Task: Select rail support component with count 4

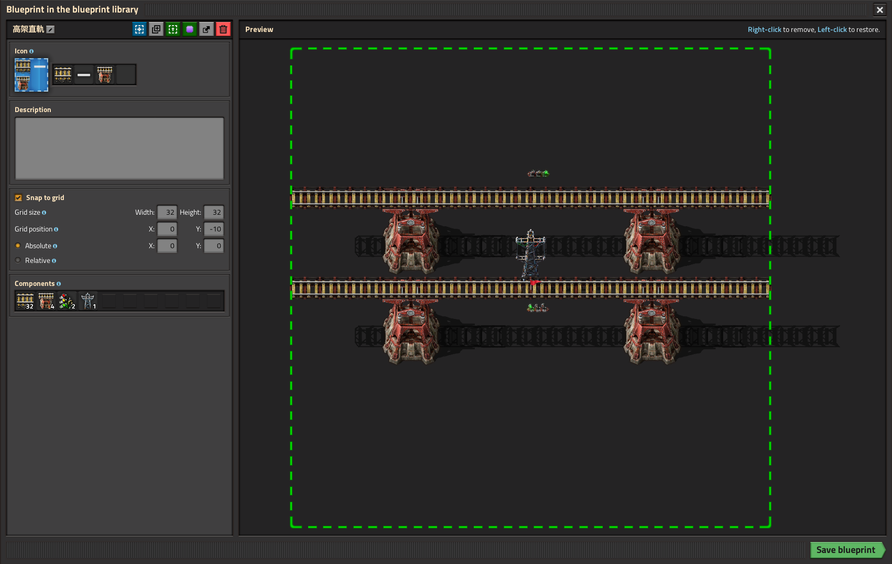Action: pos(46,301)
